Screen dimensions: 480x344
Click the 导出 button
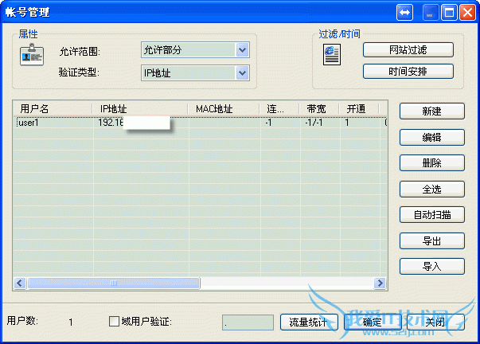pyautogui.click(x=432, y=240)
